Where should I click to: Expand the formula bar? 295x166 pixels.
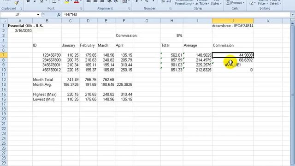coord(293,14)
